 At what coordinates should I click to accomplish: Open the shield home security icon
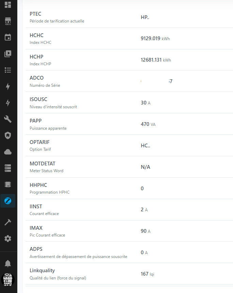pos(8,135)
